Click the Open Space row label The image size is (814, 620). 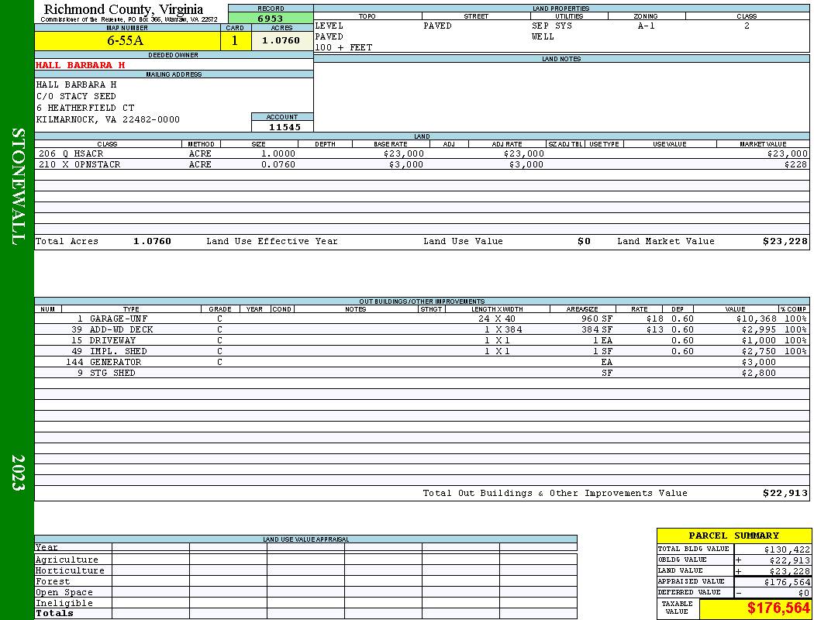pyautogui.click(x=64, y=593)
